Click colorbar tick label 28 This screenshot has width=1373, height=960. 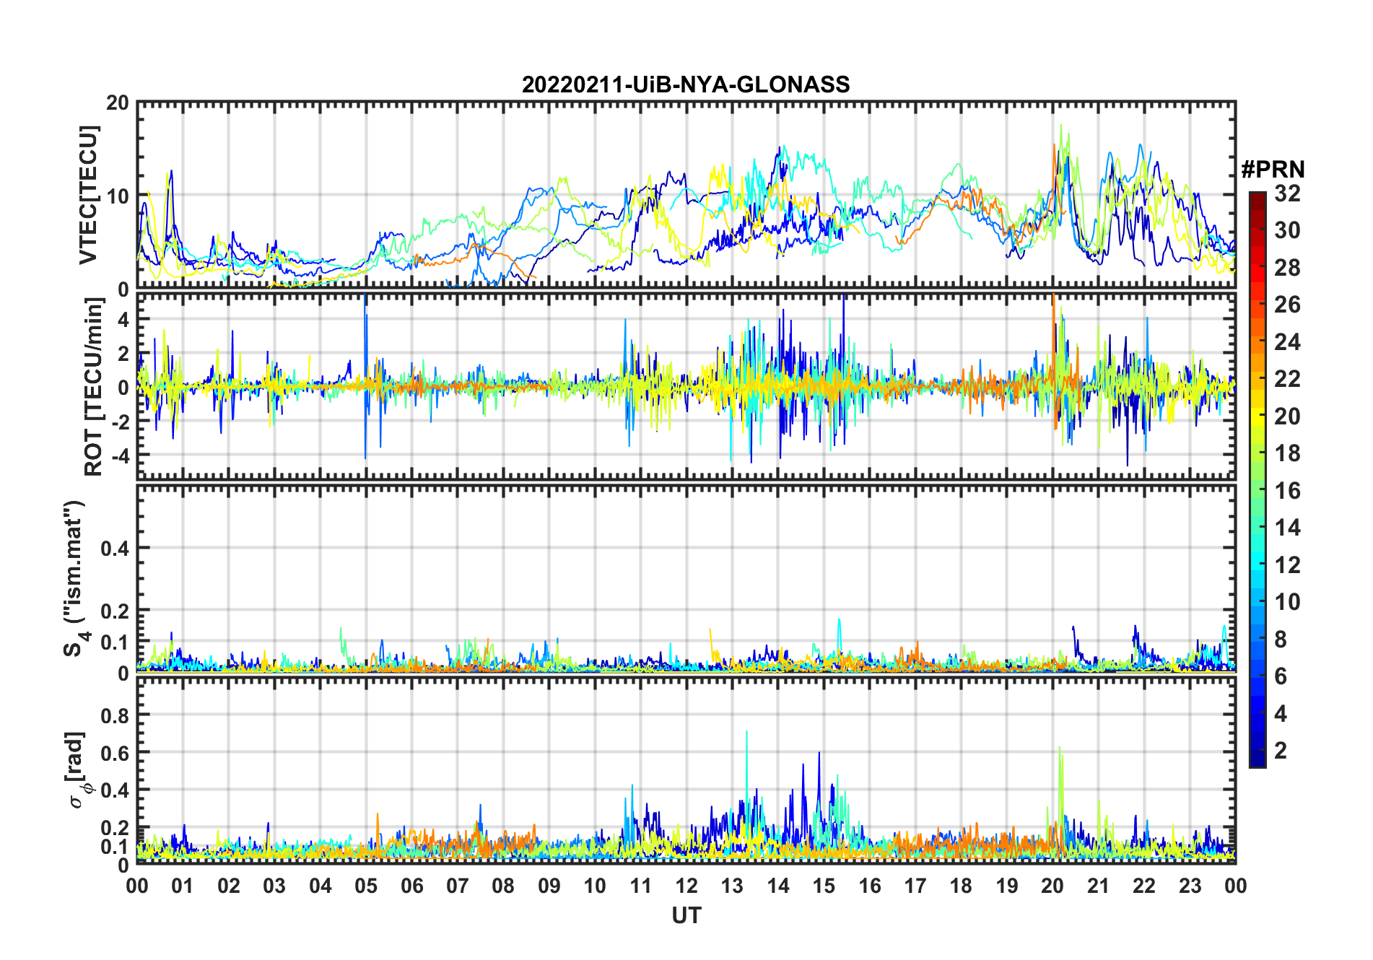[1287, 268]
